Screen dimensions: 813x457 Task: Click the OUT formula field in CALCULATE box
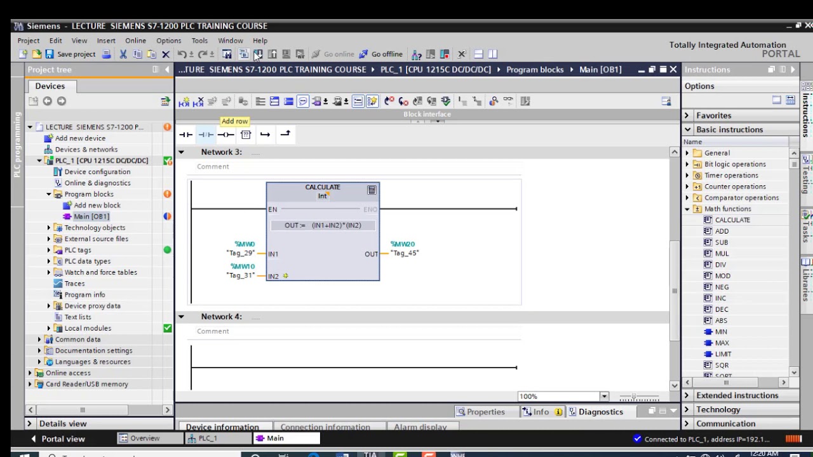tap(323, 226)
